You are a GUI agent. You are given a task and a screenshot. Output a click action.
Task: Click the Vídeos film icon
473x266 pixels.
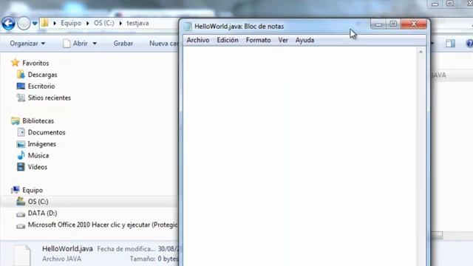pos(21,167)
